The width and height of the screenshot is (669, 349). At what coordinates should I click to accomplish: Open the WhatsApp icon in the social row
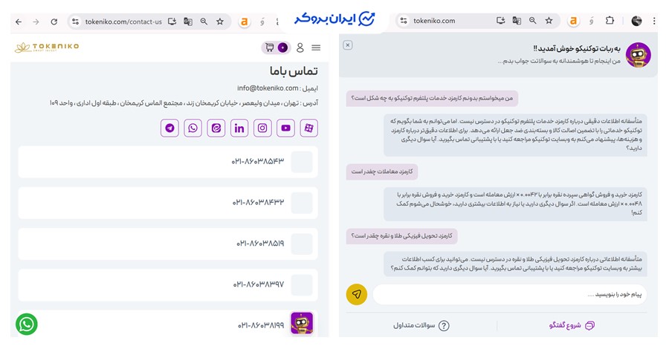[x=193, y=128]
